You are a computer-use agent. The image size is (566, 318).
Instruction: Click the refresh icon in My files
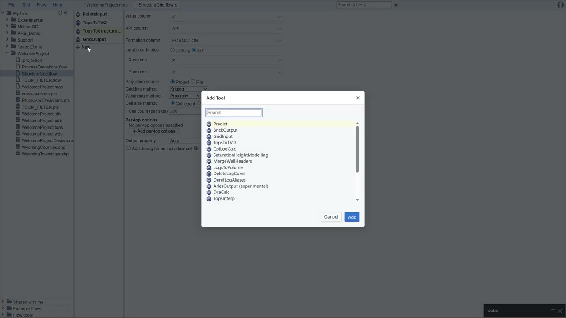click(60, 13)
